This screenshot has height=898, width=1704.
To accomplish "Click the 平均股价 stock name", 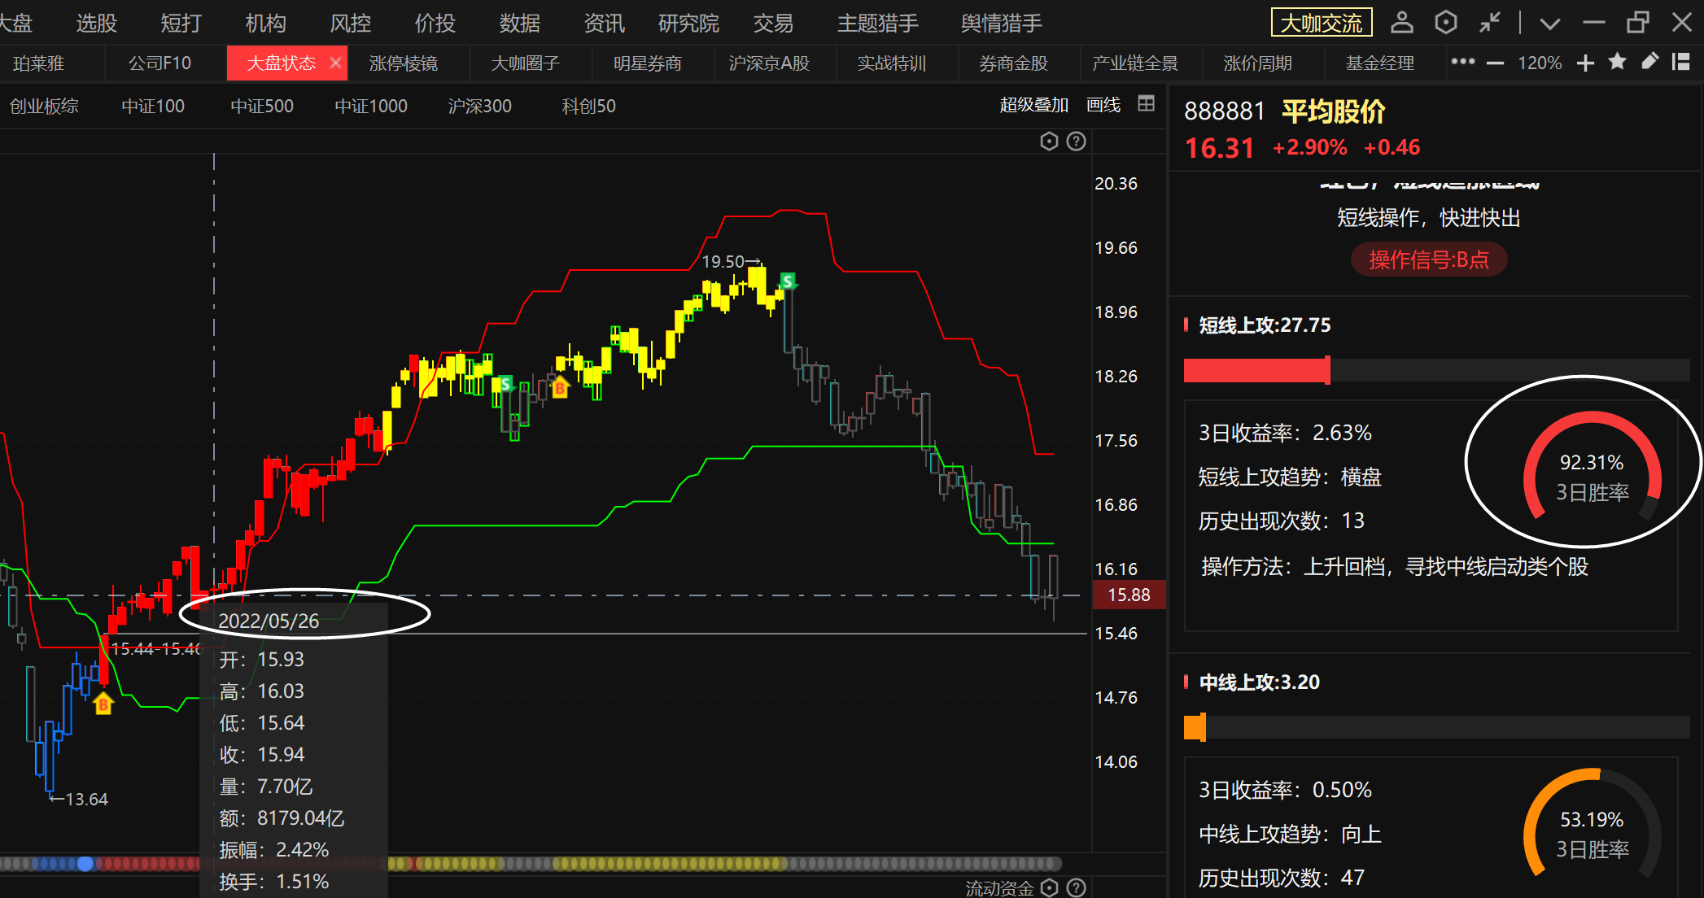I will (1334, 111).
